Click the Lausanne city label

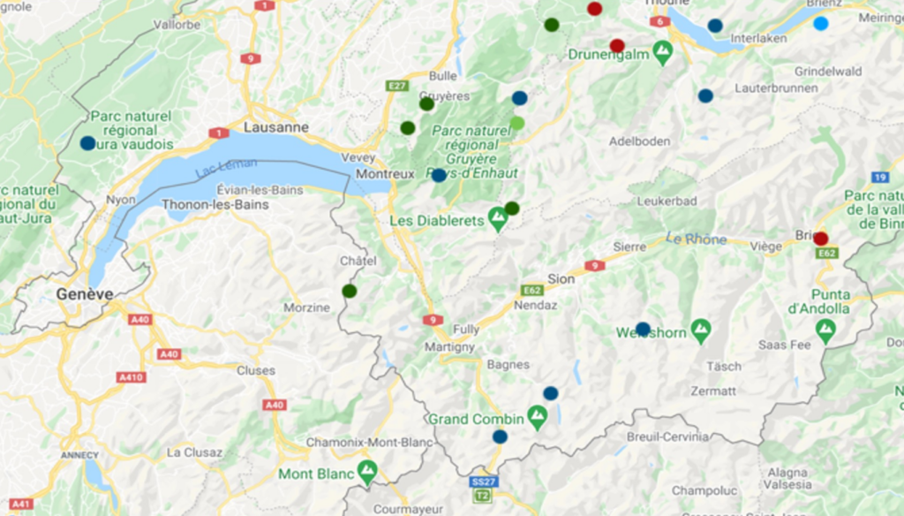tap(276, 127)
